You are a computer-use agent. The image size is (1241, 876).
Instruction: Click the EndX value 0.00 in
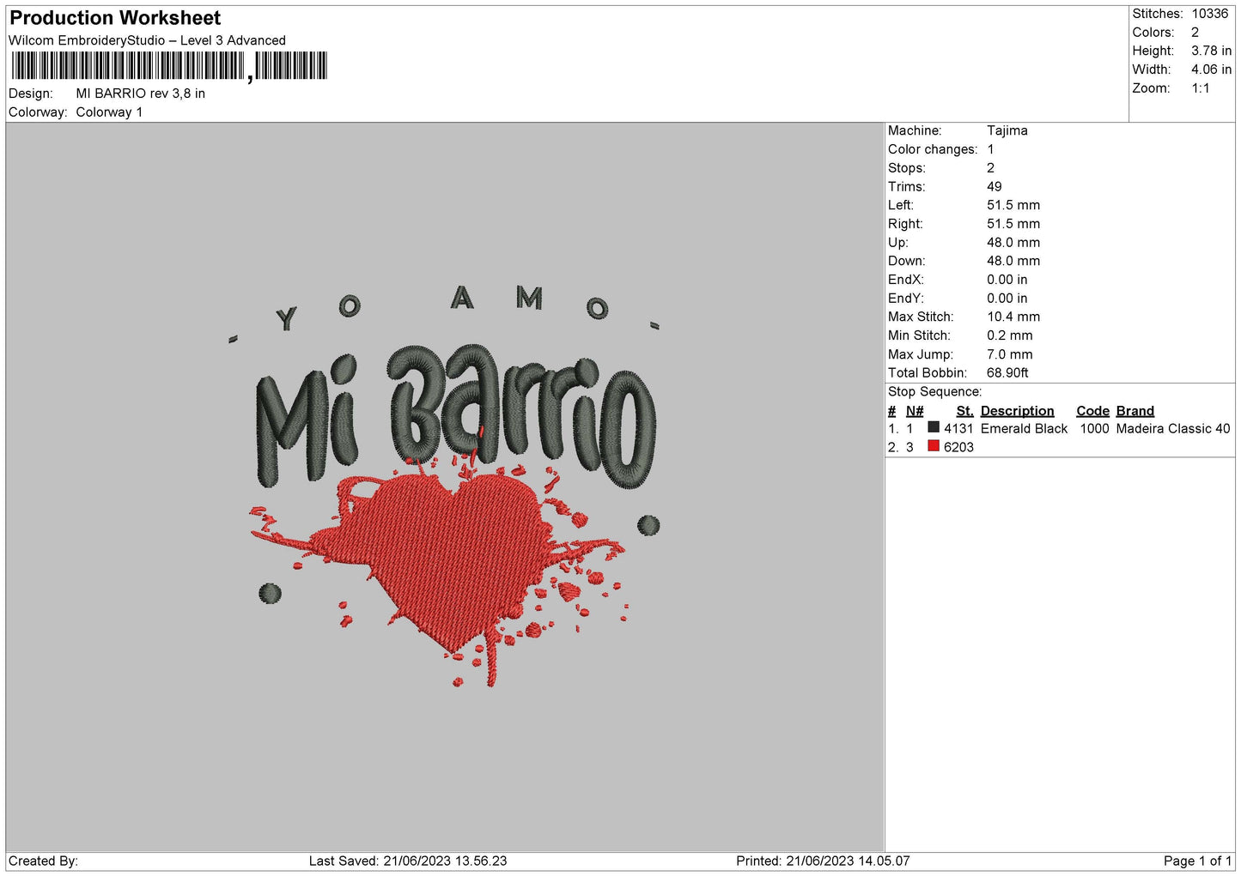(x=1007, y=280)
